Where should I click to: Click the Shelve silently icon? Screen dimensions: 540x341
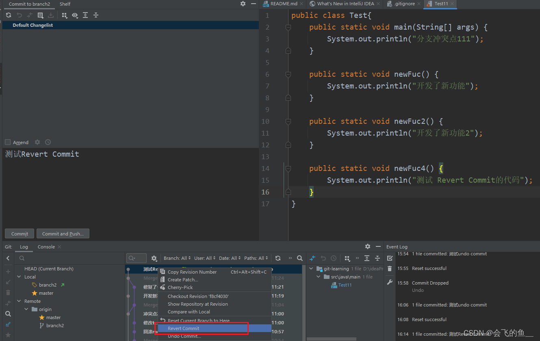pyautogui.click(x=51, y=15)
